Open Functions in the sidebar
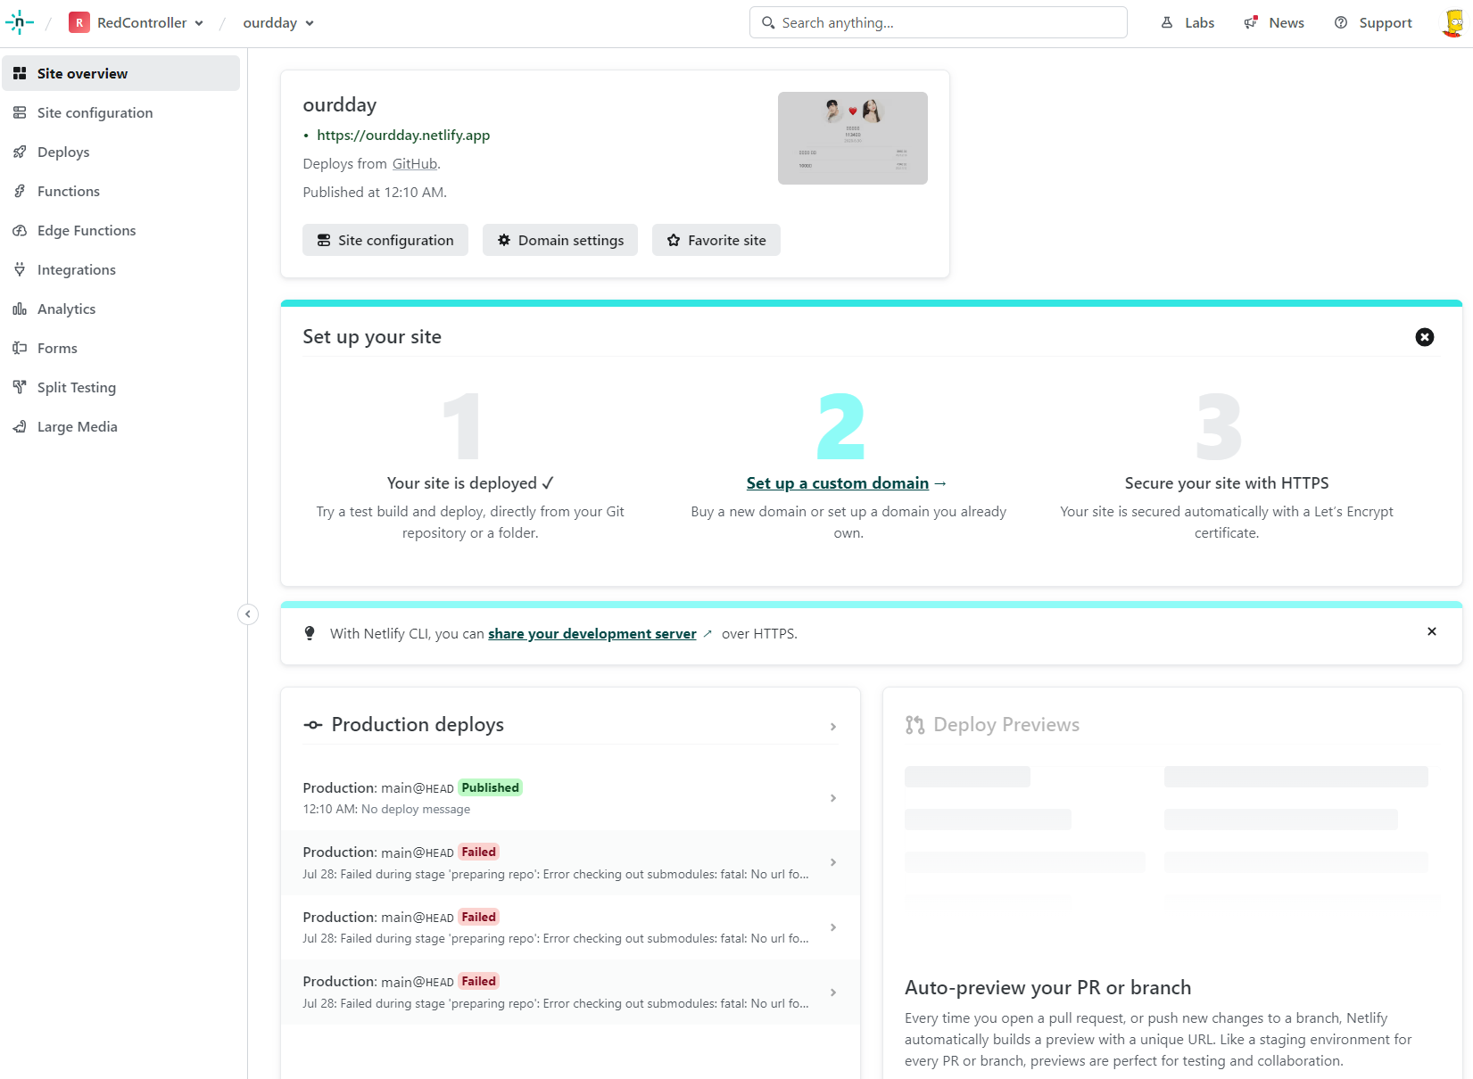This screenshot has height=1079, width=1473. click(x=121, y=191)
